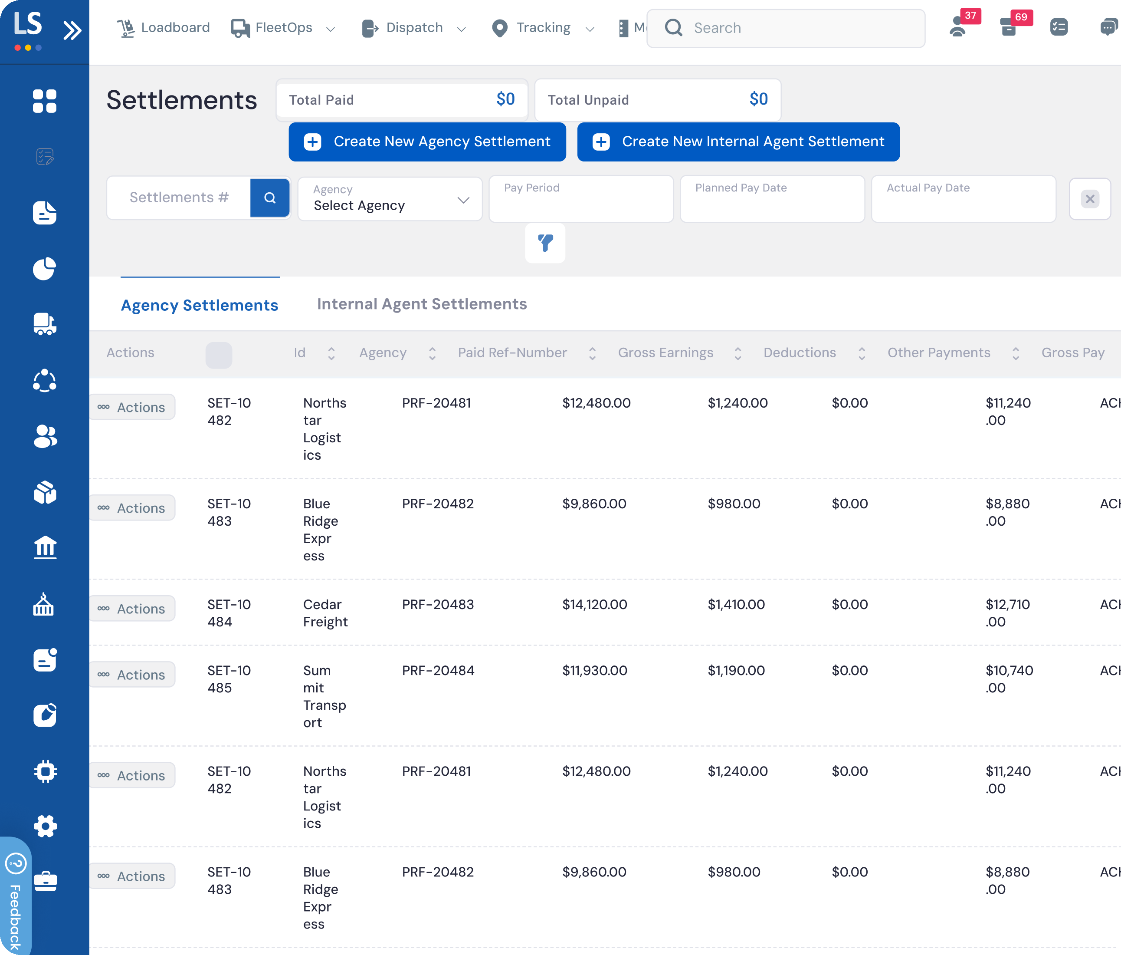Switch to Internal Agent Settlements tab
Image resolution: width=1121 pixels, height=955 pixels.
[422, 304]
